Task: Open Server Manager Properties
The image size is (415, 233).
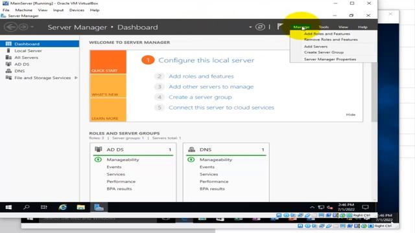Action: coord(330,59)
